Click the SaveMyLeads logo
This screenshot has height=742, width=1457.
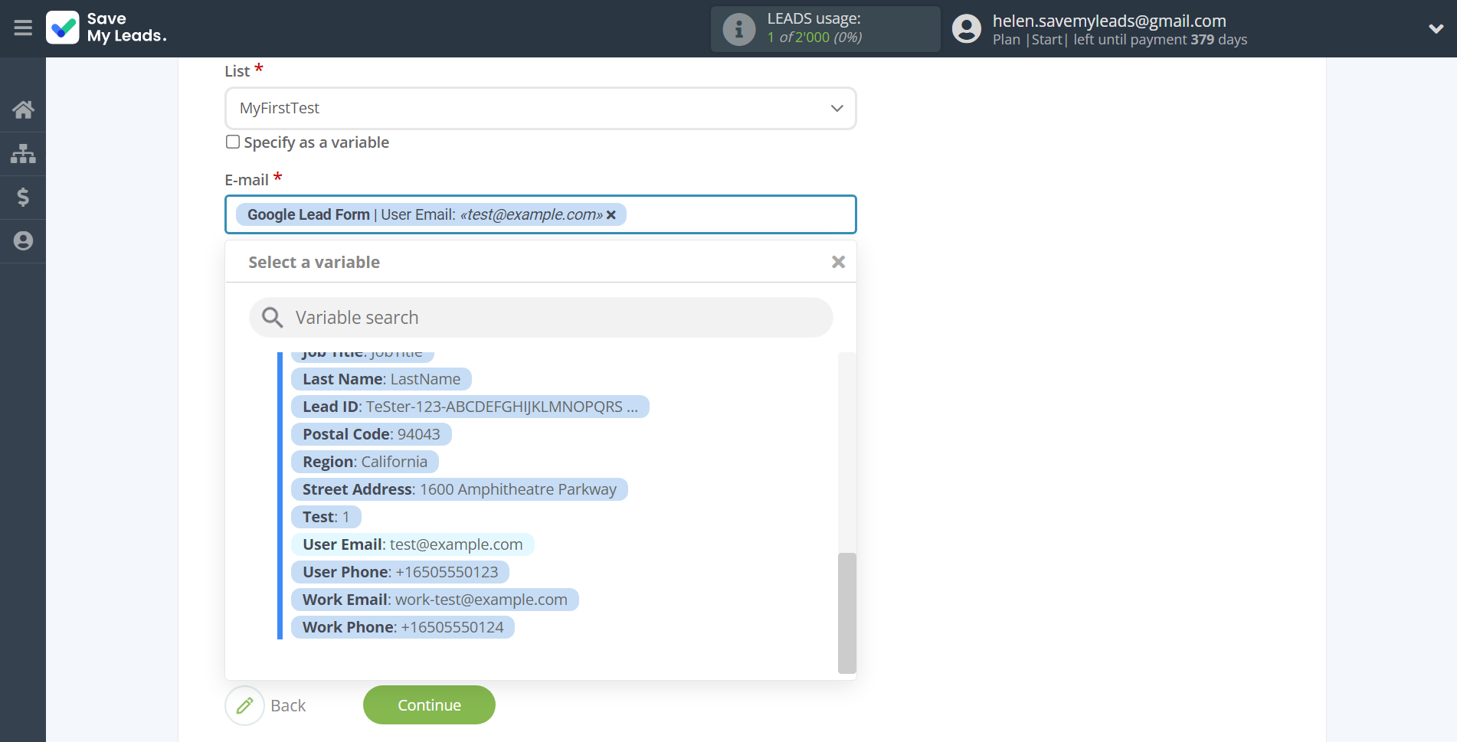tap(106, 28)
